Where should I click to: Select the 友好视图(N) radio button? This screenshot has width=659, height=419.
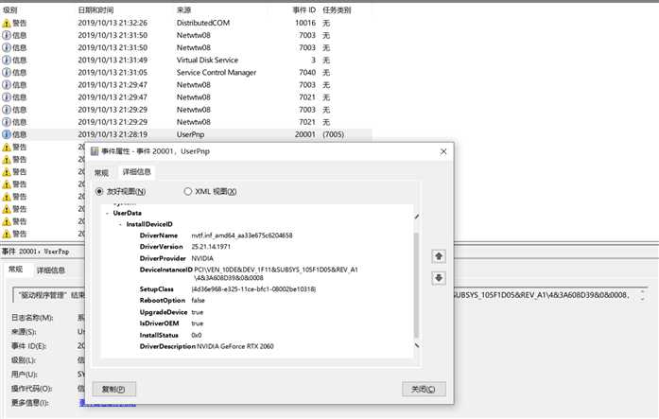(x=99, y=192)
